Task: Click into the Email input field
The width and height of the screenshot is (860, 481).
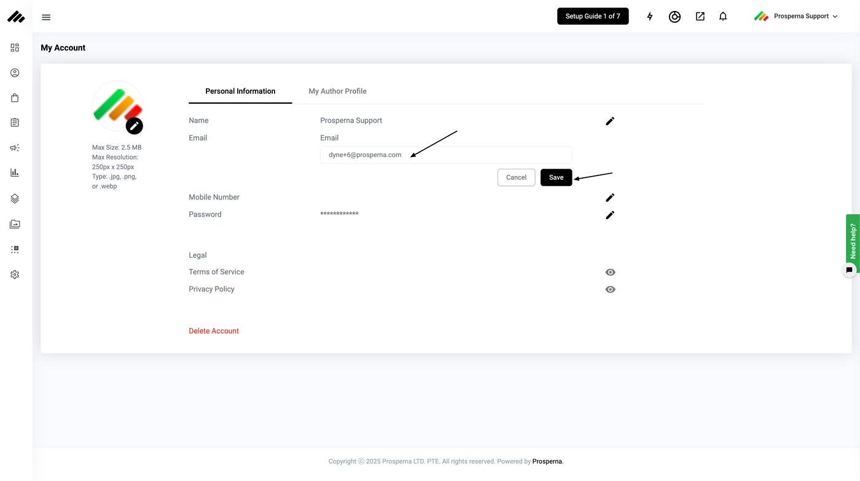Action: (x=446, y=155)
